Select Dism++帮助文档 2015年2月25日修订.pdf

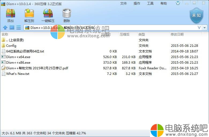click(x=37, y=68)
